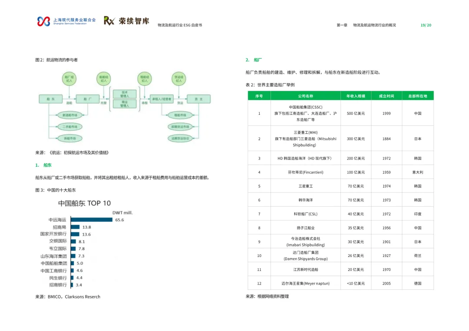Click the 500 亿美元 revenue cell

point(356,114)
